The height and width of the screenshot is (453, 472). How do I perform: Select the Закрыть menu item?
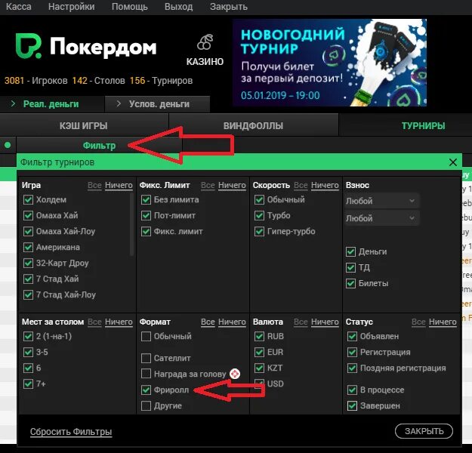coord(229,7)
